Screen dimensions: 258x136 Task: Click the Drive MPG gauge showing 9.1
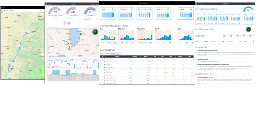[90, 12]
